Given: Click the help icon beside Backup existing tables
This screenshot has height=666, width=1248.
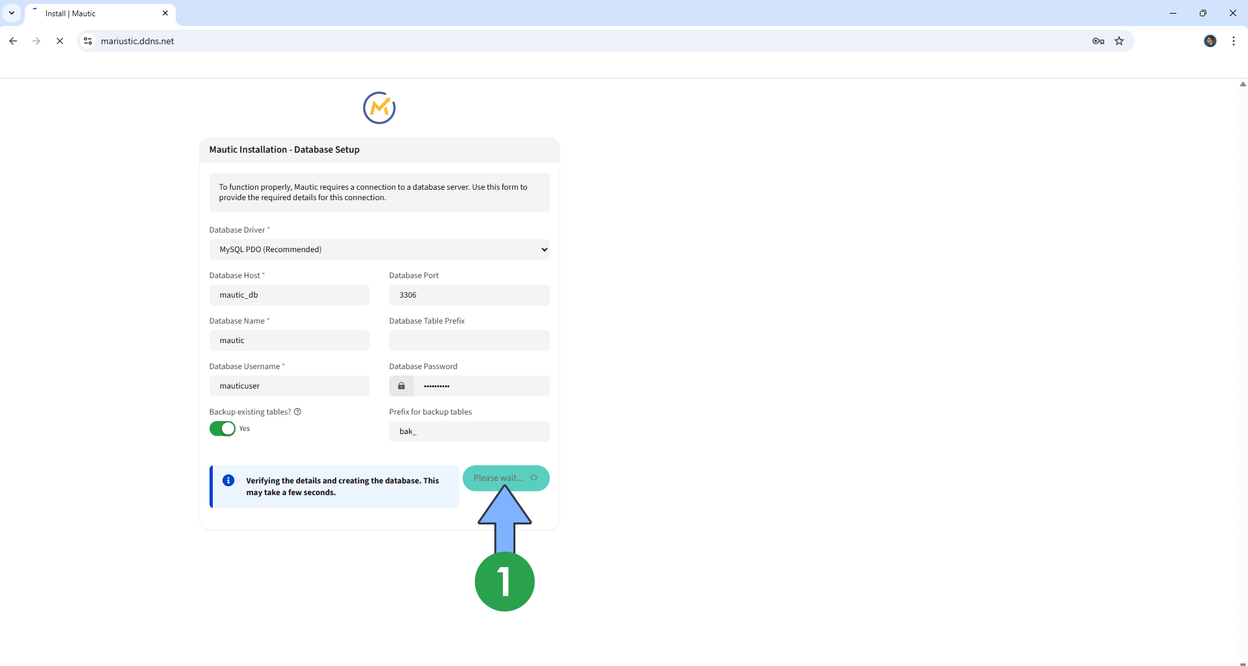Looking at the screenshot, I should [297, 412].
